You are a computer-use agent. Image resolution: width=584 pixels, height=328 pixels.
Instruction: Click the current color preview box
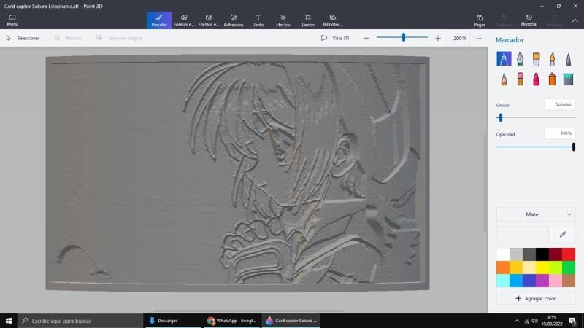[522, 234]
